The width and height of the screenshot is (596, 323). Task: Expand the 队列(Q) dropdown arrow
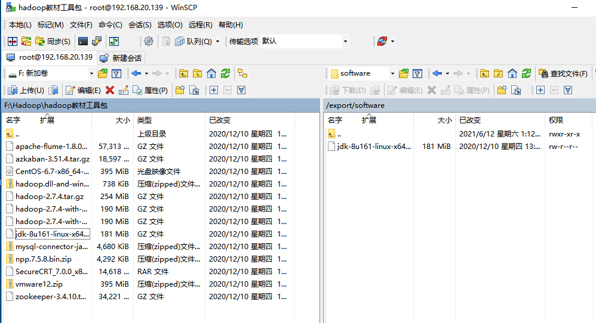(x=218, y=41)
